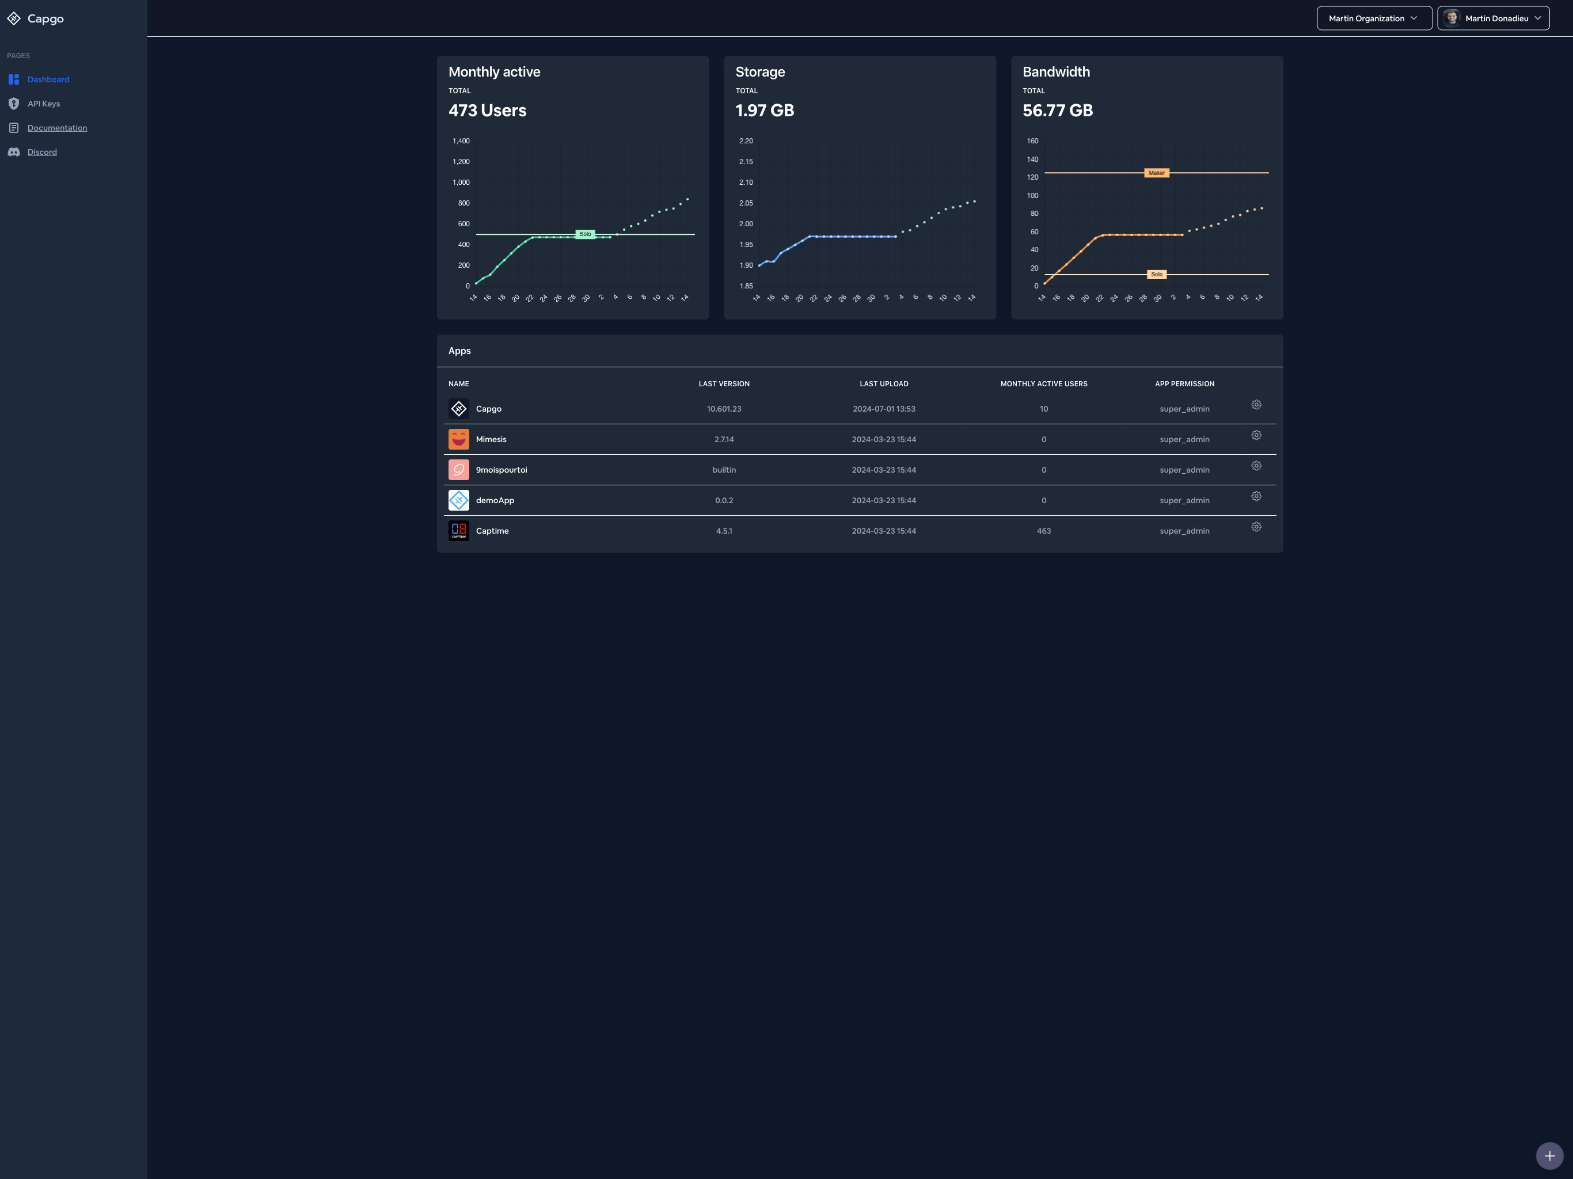The width and height of the screenshot is (1573, 1179).
Task: Click the API Keys shield icon
Action: point(13,104)
